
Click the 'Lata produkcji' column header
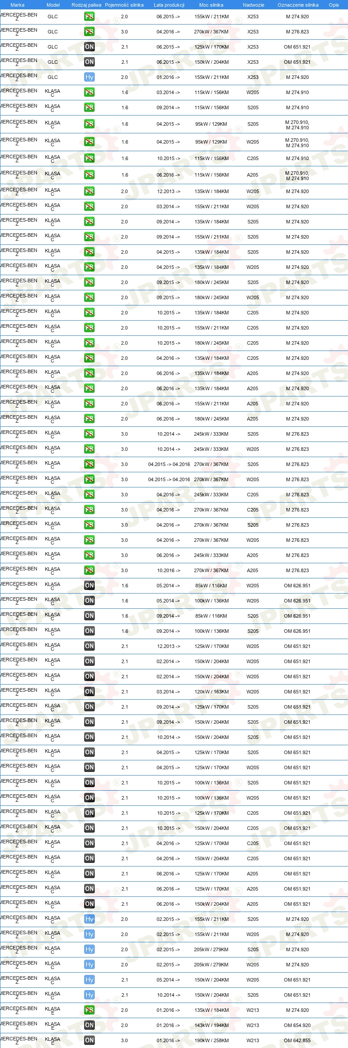tap(169, 5)
